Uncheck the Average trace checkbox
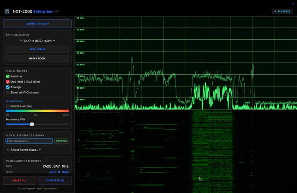 [7, 87]
